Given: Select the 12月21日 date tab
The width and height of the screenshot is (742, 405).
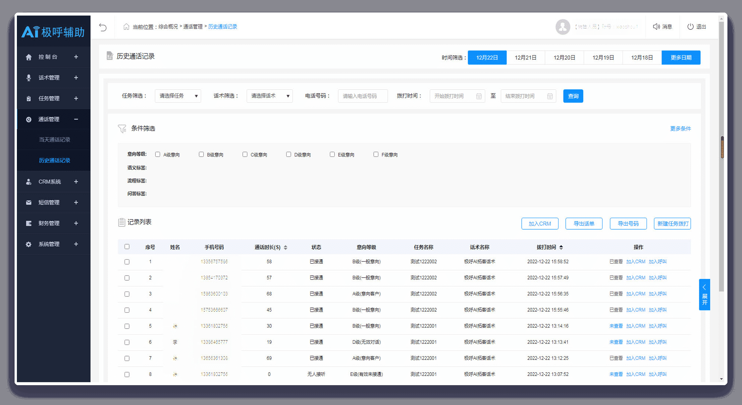Looking at the screenshot, I should tap(526, 58).
